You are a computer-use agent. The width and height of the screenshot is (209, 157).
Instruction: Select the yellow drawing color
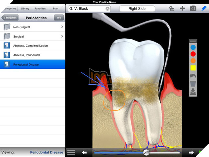(x=193, y=68)
